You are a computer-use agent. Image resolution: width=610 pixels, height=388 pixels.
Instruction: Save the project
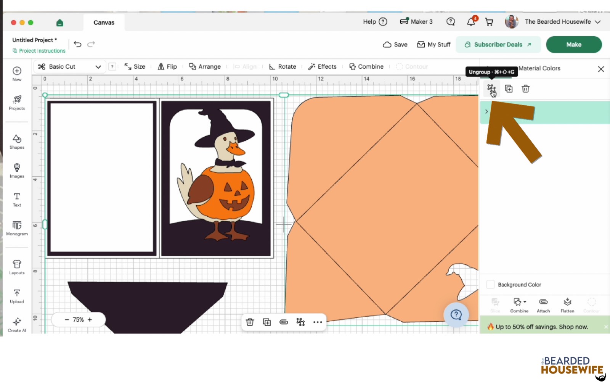(x=395, y=45)
